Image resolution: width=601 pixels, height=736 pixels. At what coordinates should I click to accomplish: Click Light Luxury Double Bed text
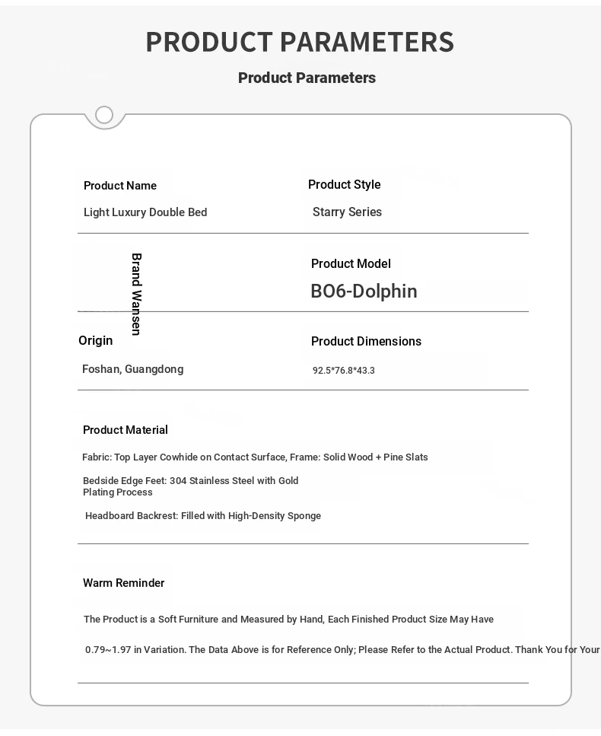point(145,212)
